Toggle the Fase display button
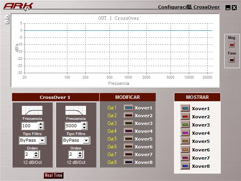 click(x=232, y=60)
